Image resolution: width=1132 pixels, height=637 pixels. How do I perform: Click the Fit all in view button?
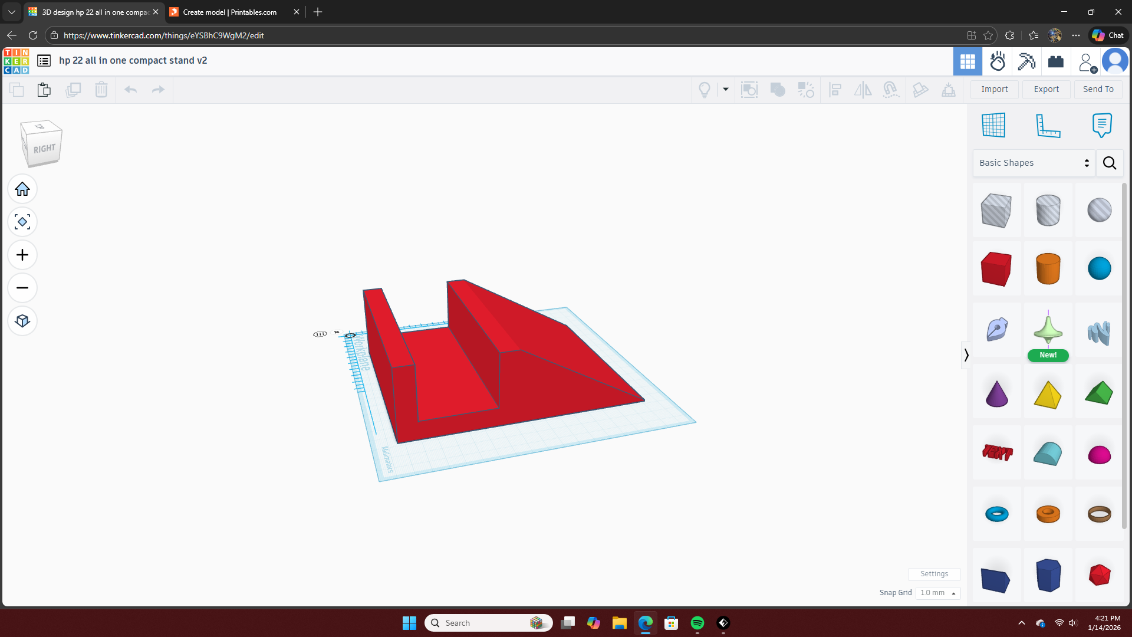coord(22,222)
